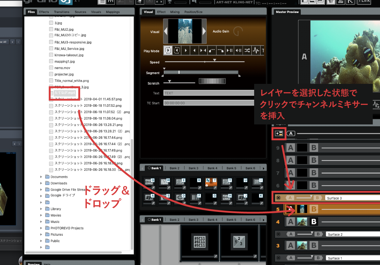Adjust the Speed slider

(x=204, y=61)
